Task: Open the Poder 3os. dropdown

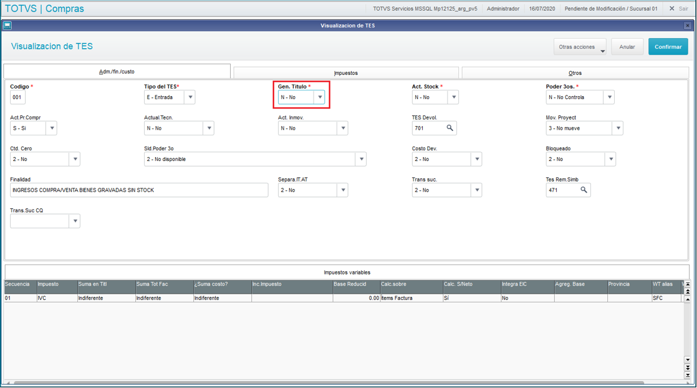Action: point(610,97)
